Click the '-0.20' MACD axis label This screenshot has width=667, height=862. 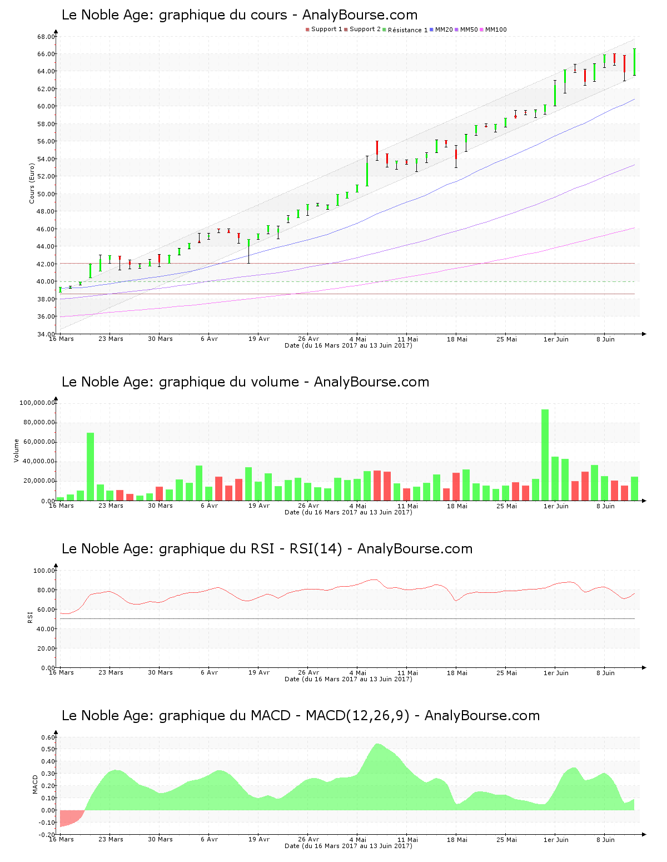pos(47,835)
